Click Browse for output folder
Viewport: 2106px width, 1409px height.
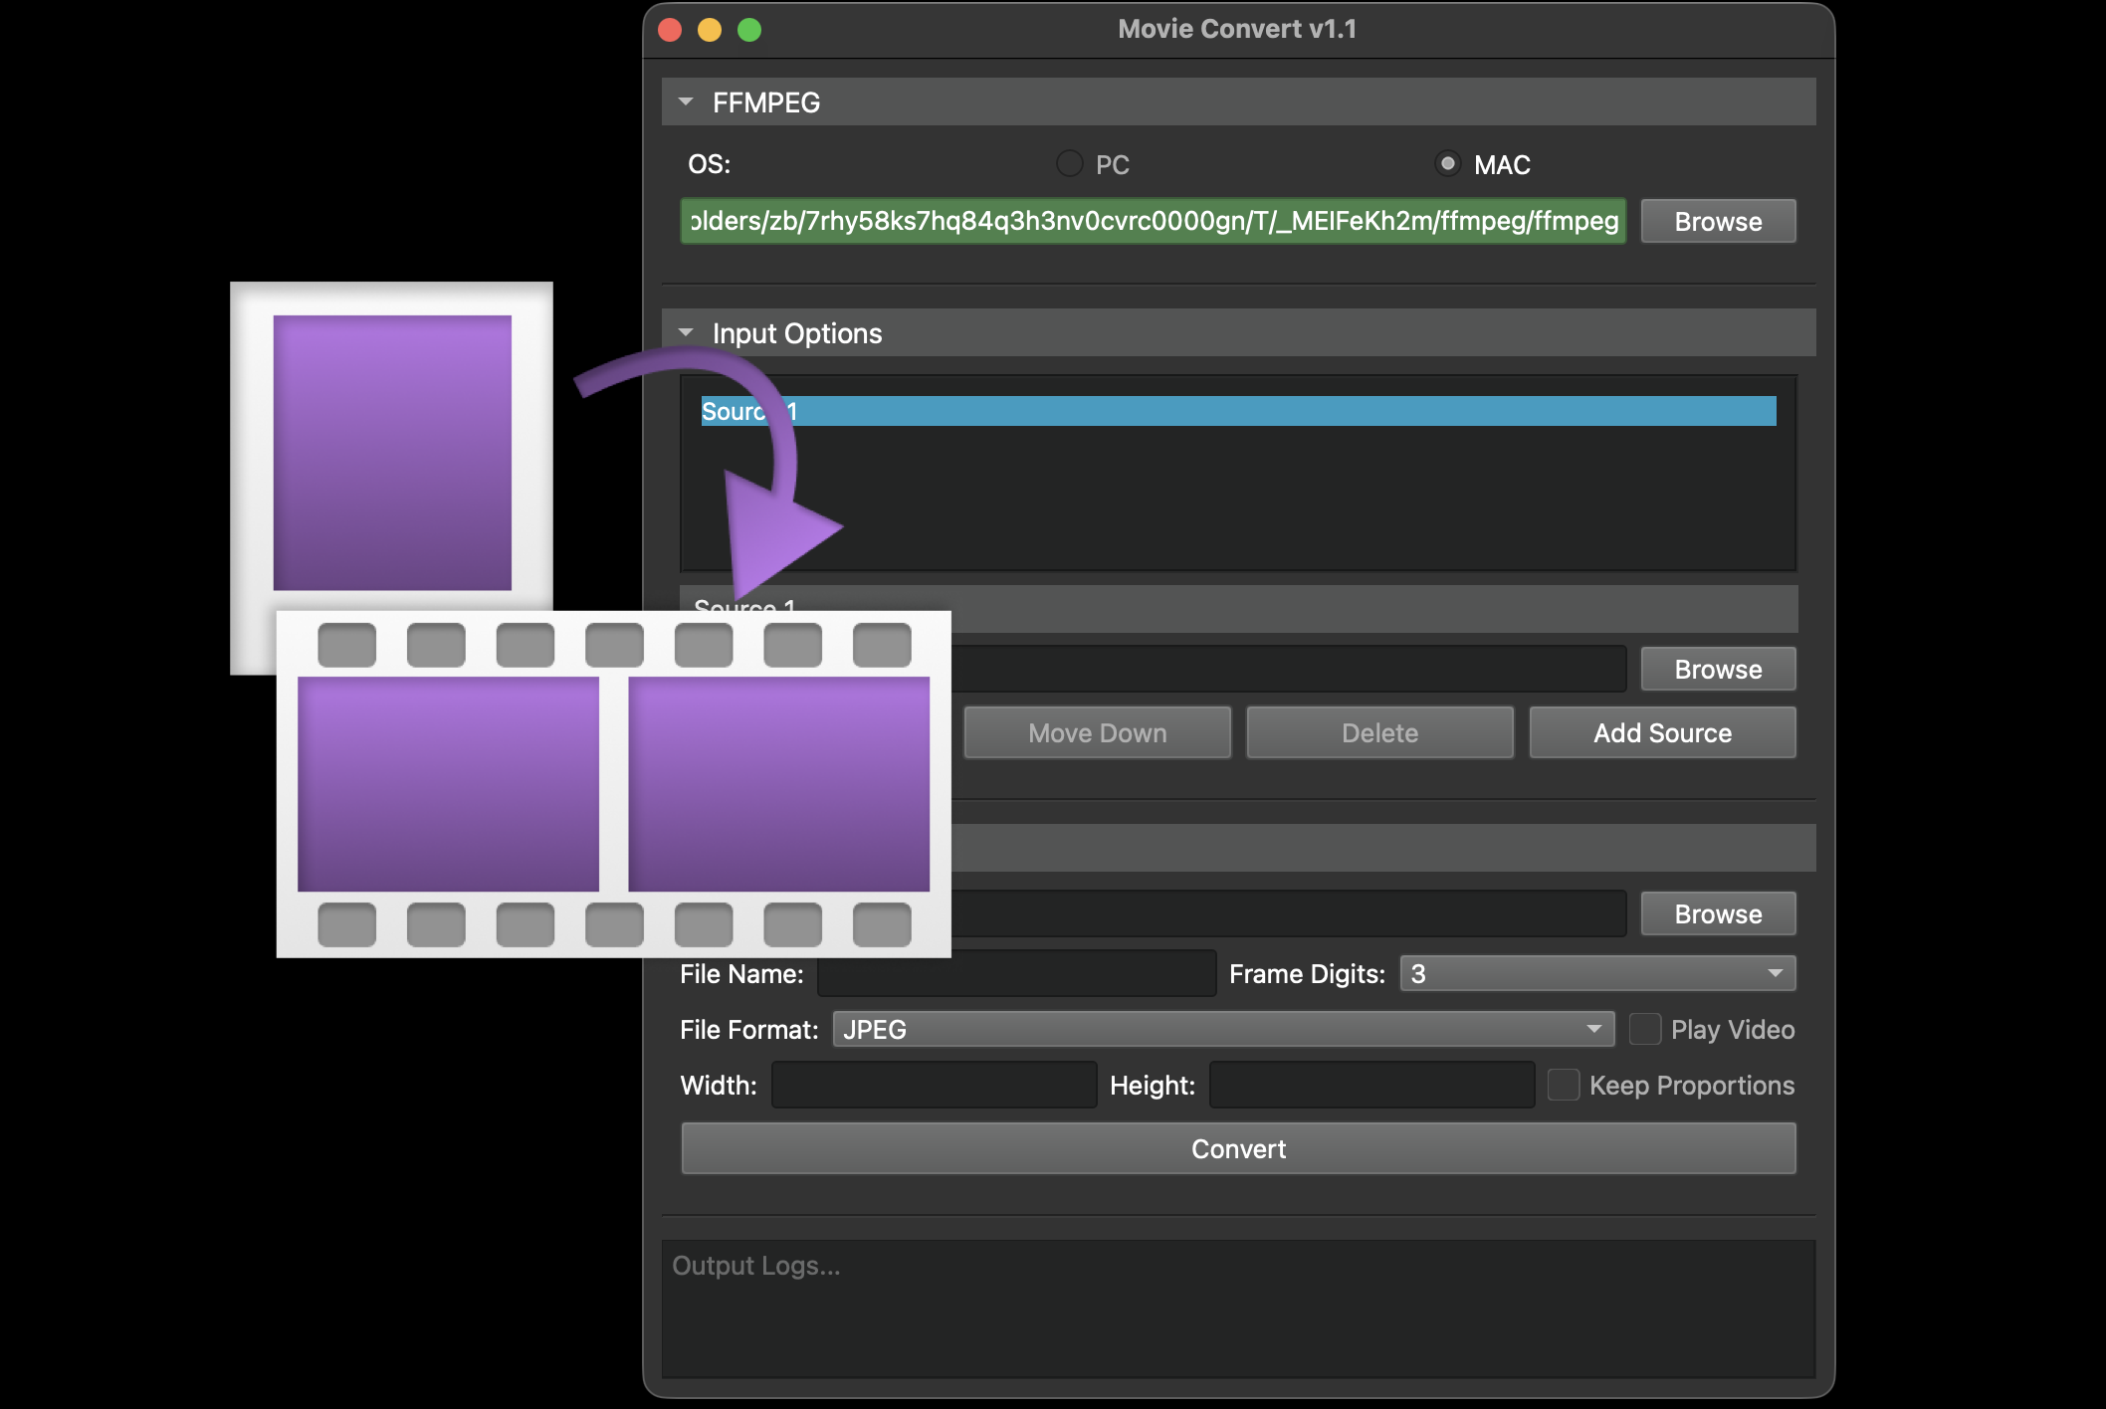tap(1717, 913)
